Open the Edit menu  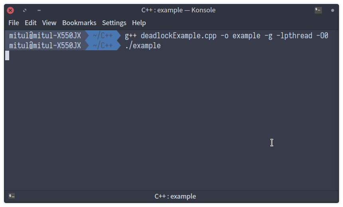point(30,23)
